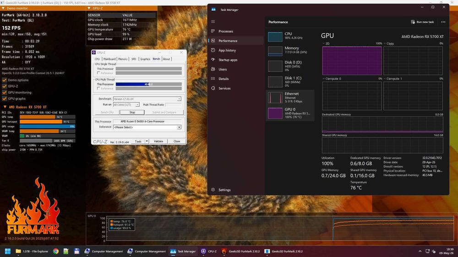Switch to the SPD tab in CPU-Z
Screen dimensions: 458x257
click(134, 59)
